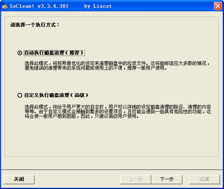Click the 自定义执行磁盘清理(高级) label text

(56, 95)
